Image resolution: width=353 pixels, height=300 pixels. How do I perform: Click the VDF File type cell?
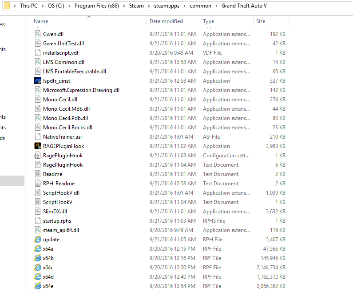[x=212, y=53]
